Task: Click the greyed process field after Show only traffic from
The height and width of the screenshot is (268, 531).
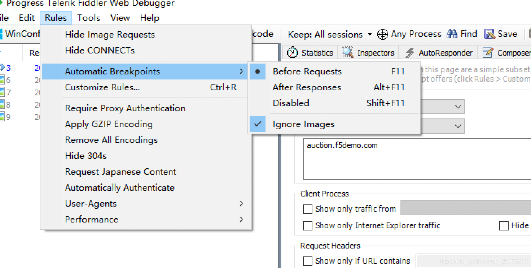Action: tap(466, 208)
